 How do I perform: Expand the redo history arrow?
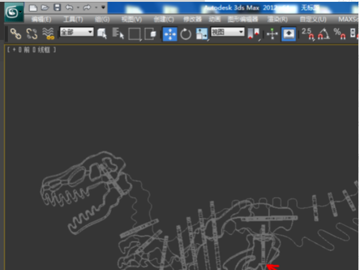click(x=96, y=8)
